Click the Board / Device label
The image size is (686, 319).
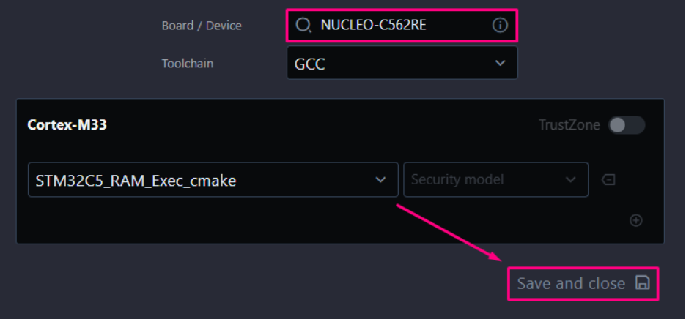coord(202,26)
